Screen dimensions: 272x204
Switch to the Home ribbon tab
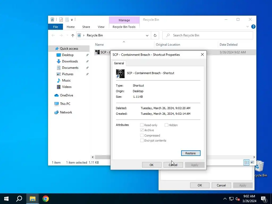(x=71, y=27)
